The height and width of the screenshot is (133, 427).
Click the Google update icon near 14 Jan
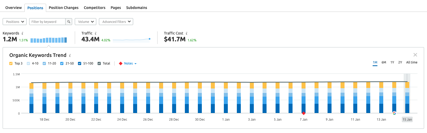(x=394, y=113)
